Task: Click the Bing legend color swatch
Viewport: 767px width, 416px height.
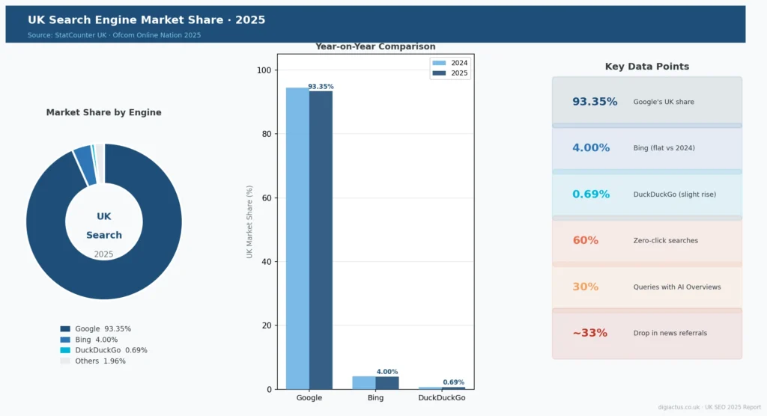Action: tap(65, 340)
